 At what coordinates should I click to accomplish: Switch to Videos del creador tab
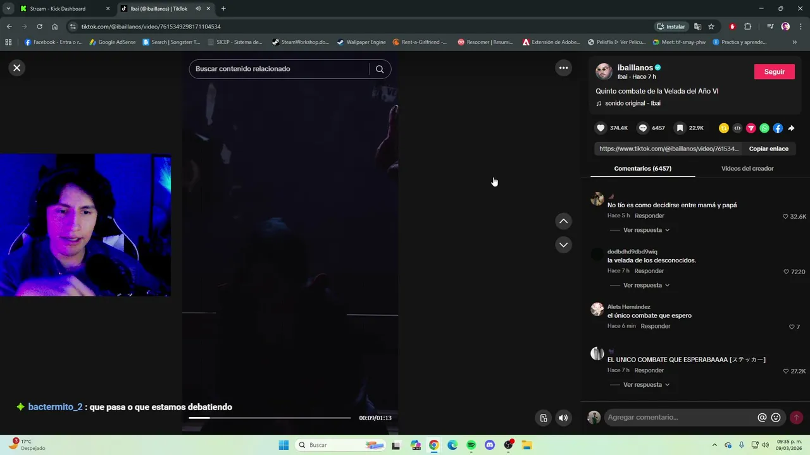[x=747, y=169]
